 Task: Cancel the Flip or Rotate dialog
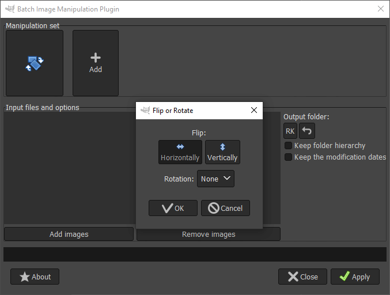[x=225, y=208]
